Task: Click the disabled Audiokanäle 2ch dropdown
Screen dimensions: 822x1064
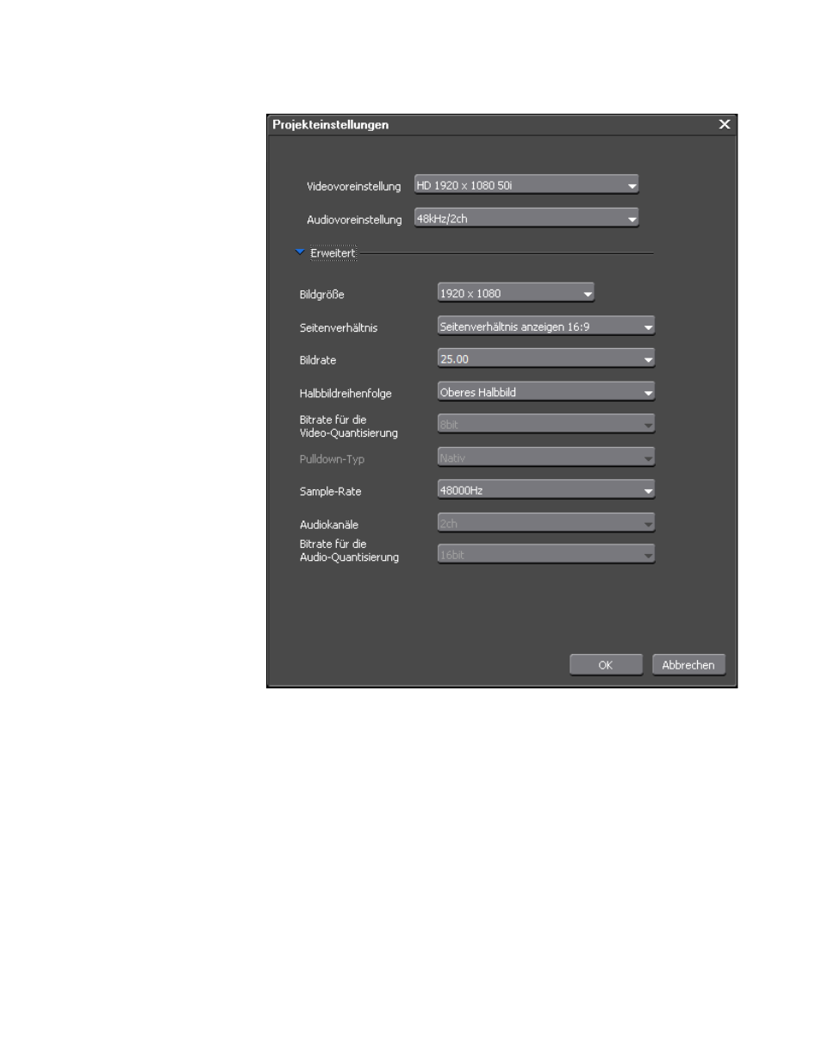Action: coord(546,523)
